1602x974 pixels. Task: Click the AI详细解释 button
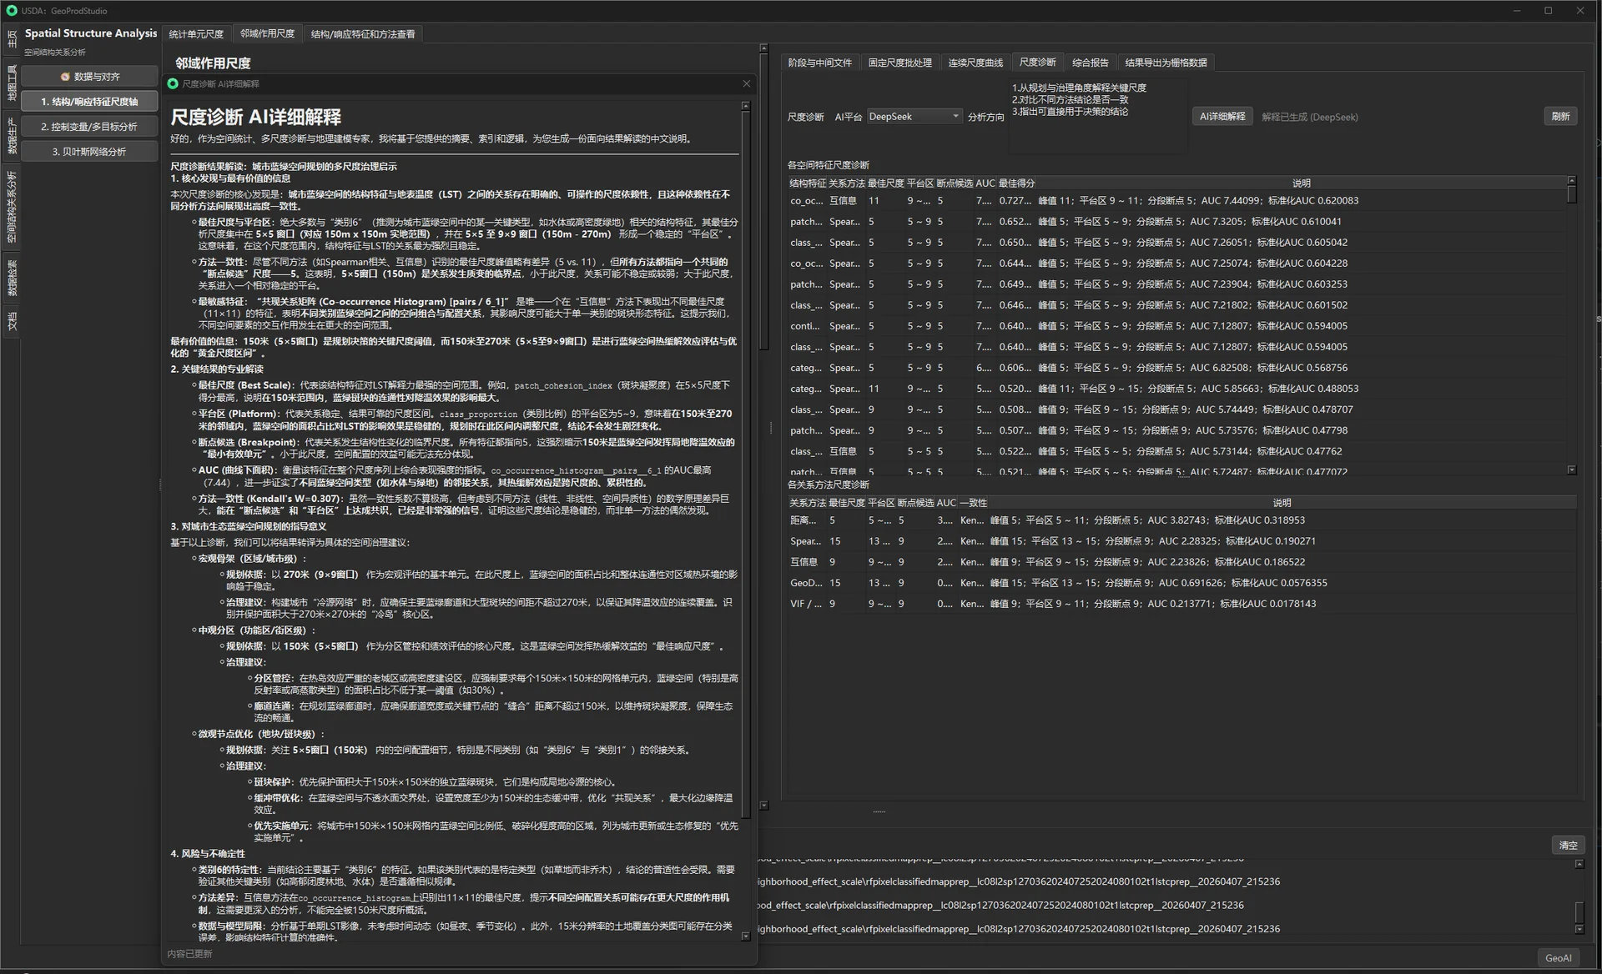coord(1222,117)
